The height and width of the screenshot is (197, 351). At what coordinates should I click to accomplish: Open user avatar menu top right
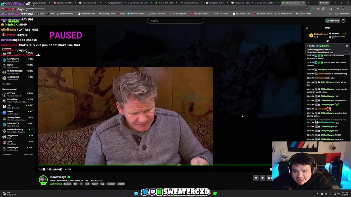coord(343,21)
